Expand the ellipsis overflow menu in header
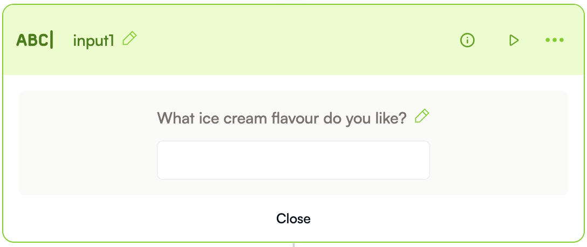Viewport: 587px width, 247px height. 554,40
